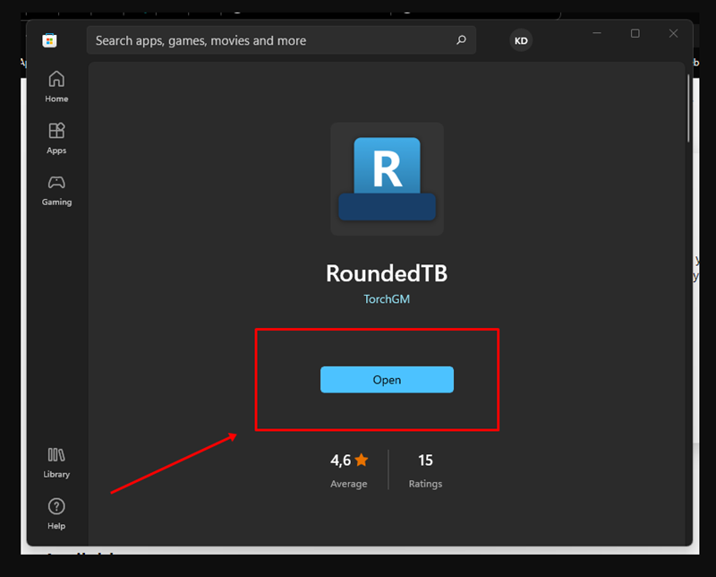Open the Apps section
716x577 pixels.
pyautogui.click(x=56, y=139)
